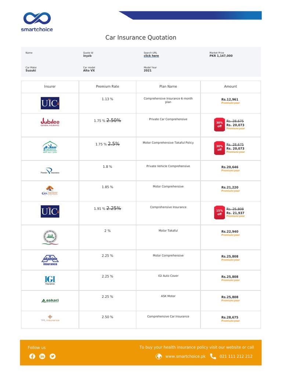The image size is (282, 377).
Task: Open the Facebook icon in footer
Action: point(32,356)
